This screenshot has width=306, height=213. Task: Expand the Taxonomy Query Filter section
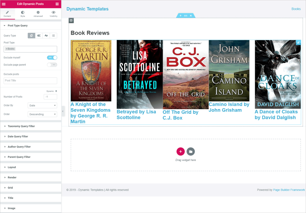coord(21,126)
